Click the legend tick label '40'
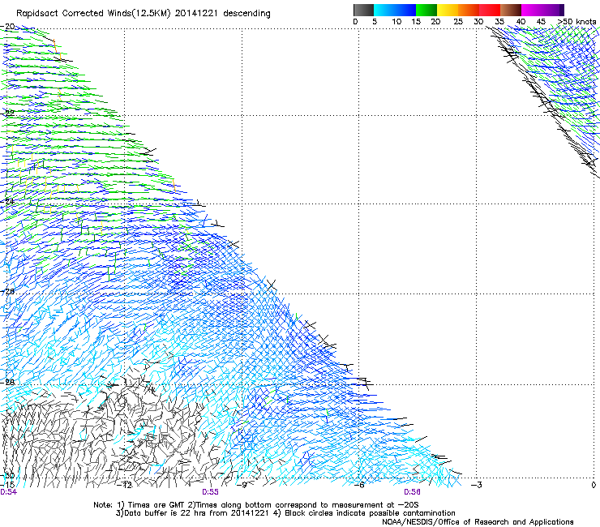Screen dimensions: 600x527 (521, 22)
